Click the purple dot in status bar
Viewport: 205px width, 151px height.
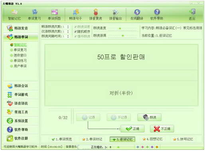pos(152,147)
